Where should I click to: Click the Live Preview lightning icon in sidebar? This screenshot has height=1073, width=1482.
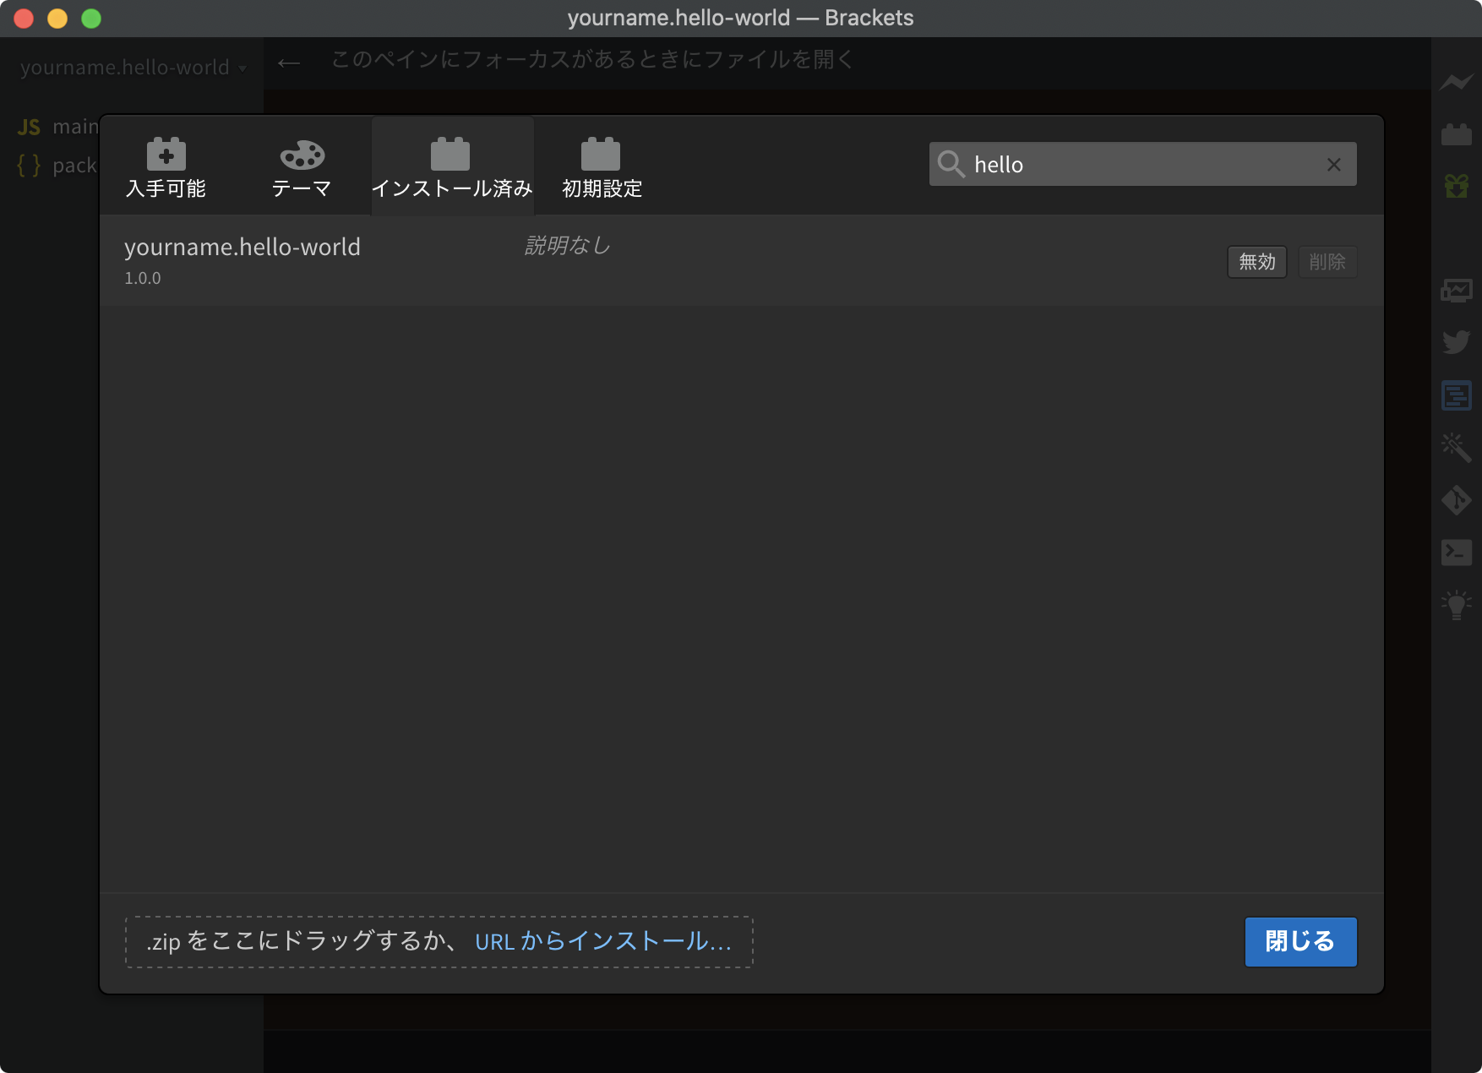pos(1456,82)
